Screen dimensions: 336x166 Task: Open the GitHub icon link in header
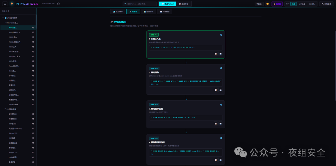click(x=58, y=4)
